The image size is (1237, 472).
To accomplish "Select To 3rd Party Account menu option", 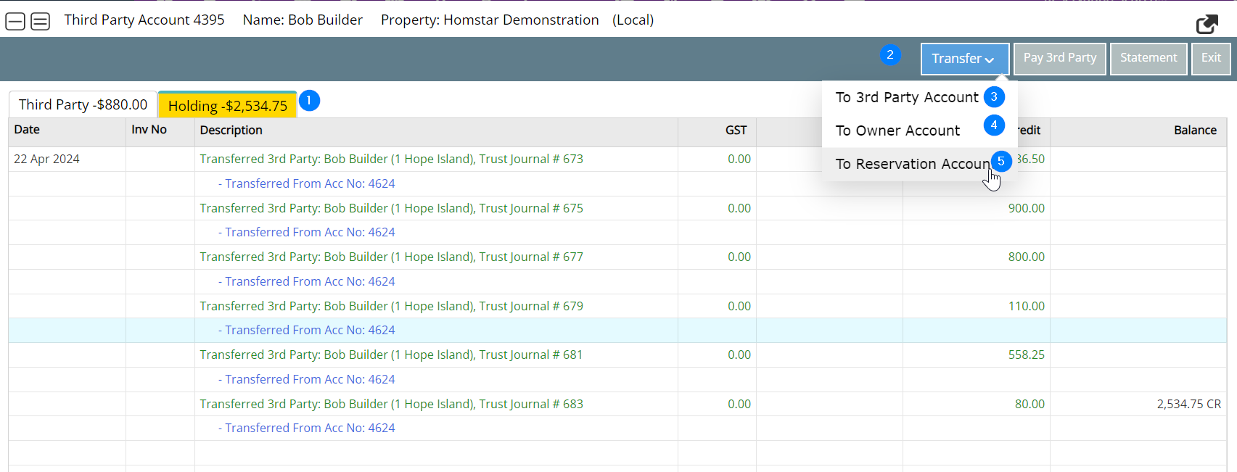I will click(x=906, y=97).
